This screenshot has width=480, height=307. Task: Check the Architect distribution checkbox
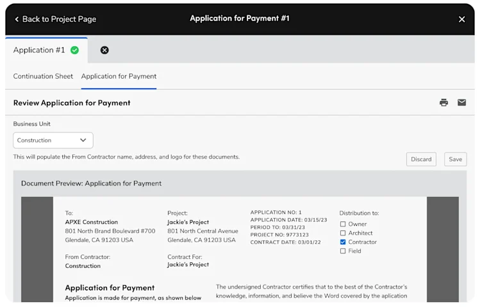pyautogui.click(x=343, y=233)
